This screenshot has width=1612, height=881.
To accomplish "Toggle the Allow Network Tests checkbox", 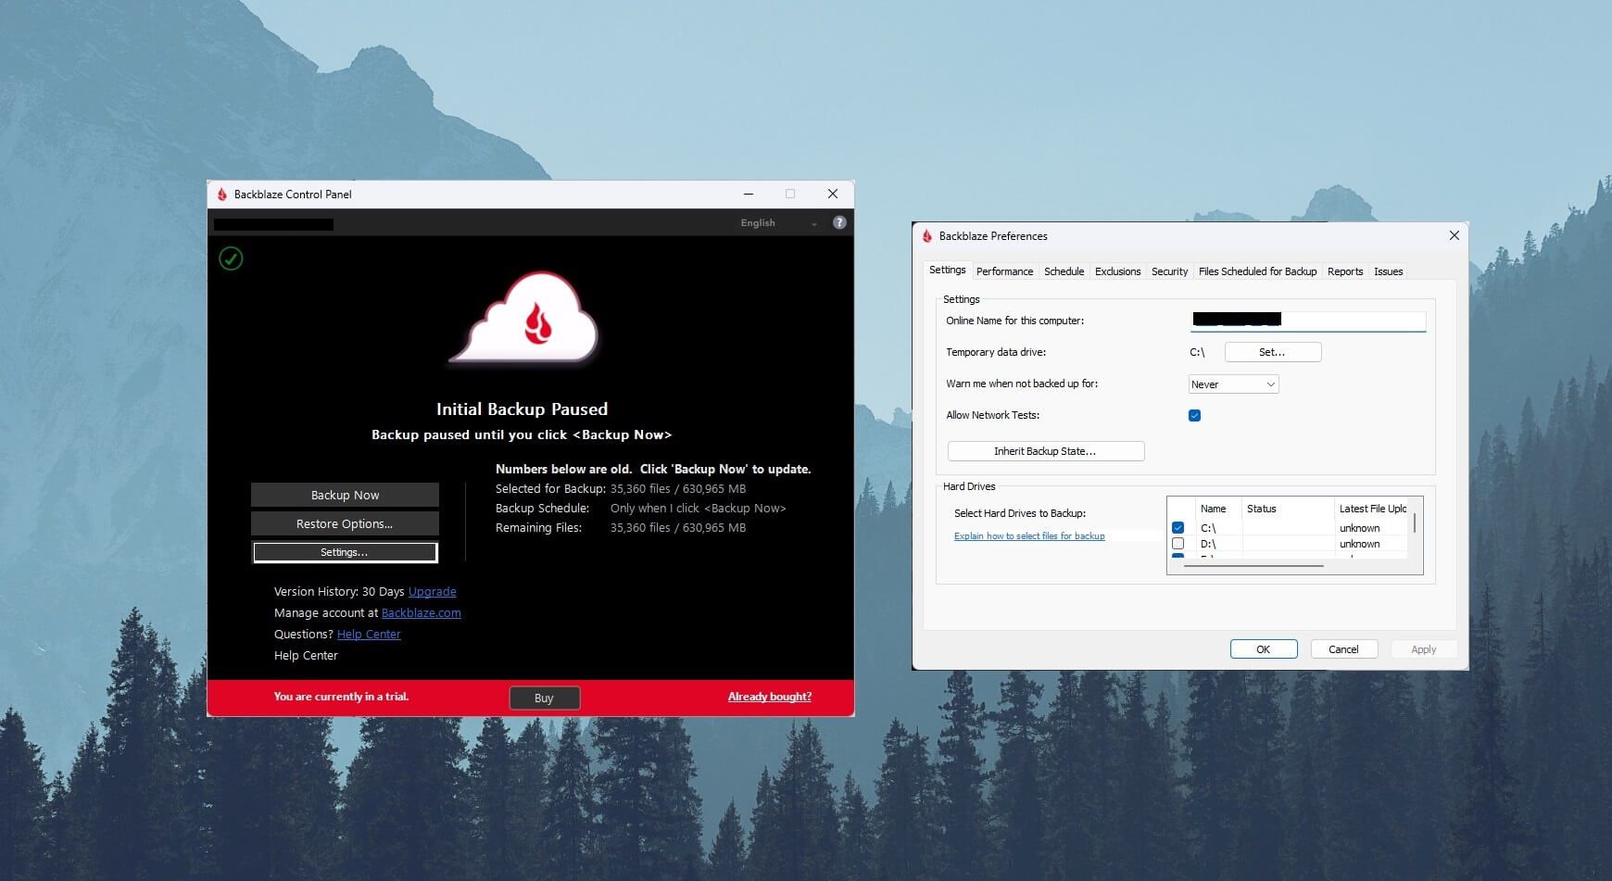I will click(1194, 415).
